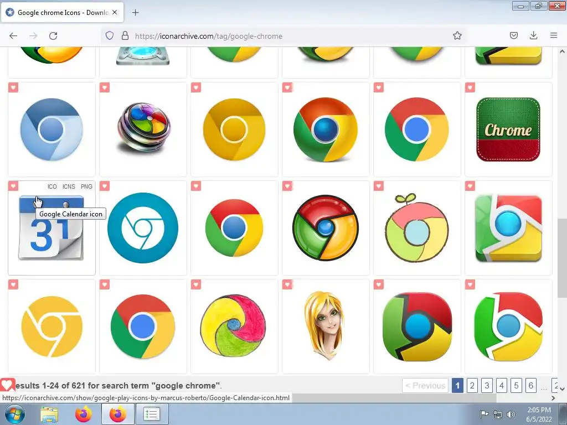Viewport: 567px width, 425px height.
Task: Open the glossy rainbow sphere Chrome icon
Action: click(x=143, y=127)
